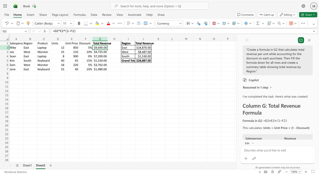This screenshot has height=174, width=319.
Task: Expand the formula bar
Action: pyautogui.click(x=314, y=31)
